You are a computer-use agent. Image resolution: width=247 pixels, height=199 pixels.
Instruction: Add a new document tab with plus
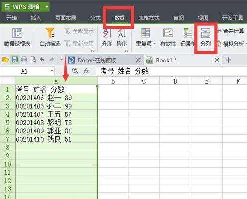click(228, 60)
